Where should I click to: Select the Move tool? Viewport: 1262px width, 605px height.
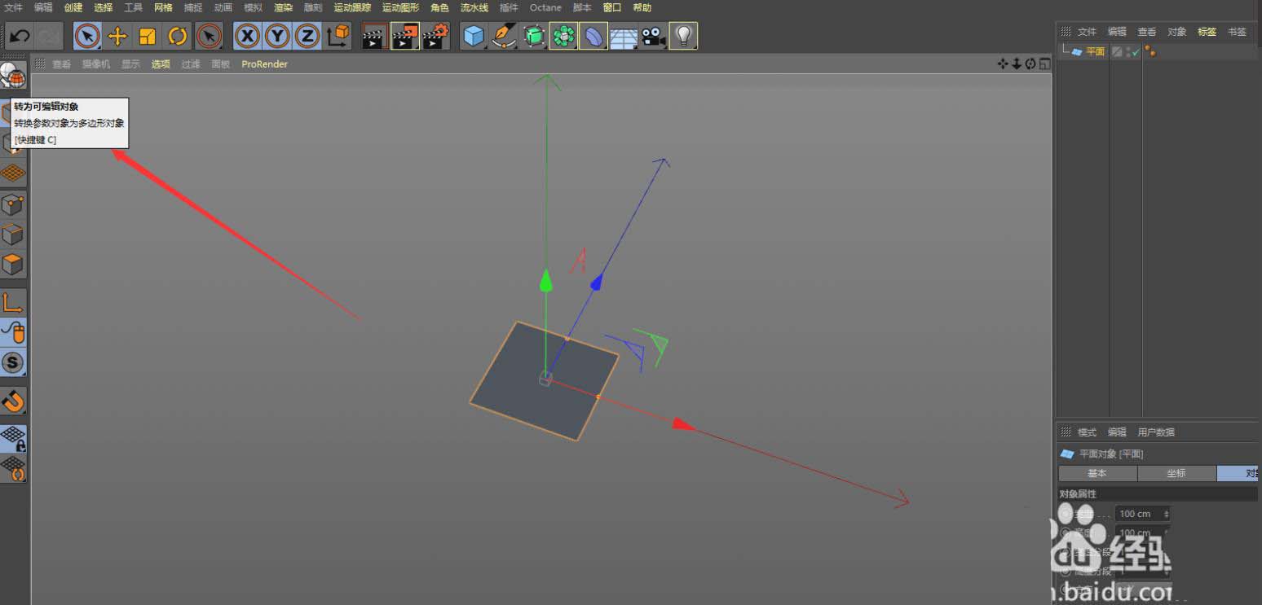[117, 37]
